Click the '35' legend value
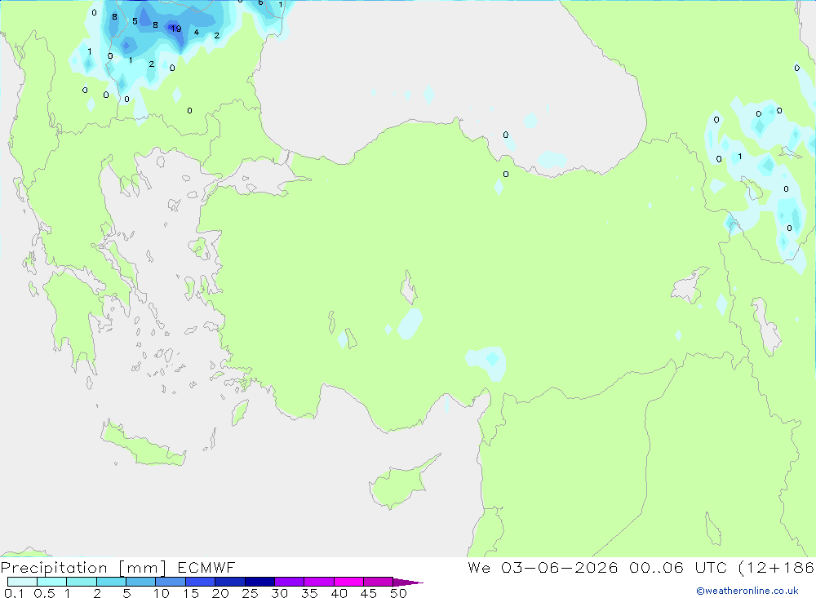Screen dimensions: 816x598 [x=309, y=593]
